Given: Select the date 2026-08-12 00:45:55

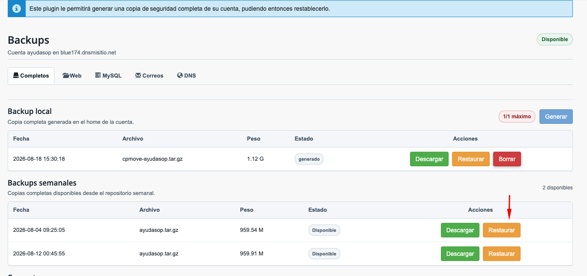Looking at the screenshot, I should [39, 254].
